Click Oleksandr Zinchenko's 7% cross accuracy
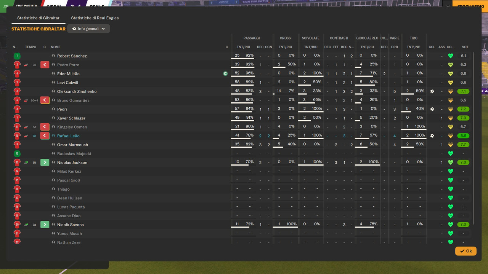Viewport: 488px width, 274px height. (x=292, y=91)
